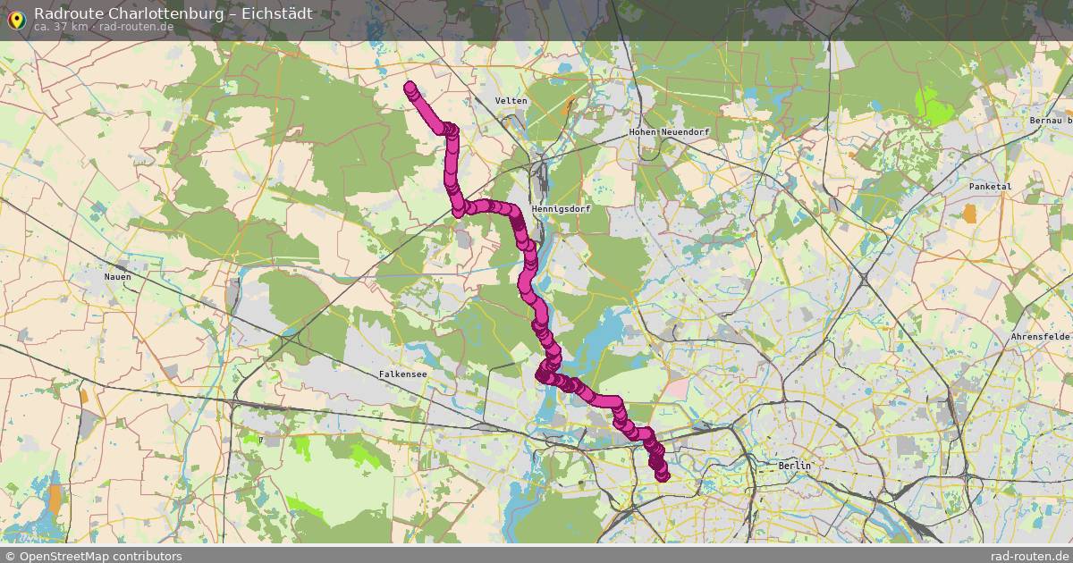Open the rad-routen.de link under the title
The width and height of the screenshot is (1073, 563).
(x=137, y=27)
